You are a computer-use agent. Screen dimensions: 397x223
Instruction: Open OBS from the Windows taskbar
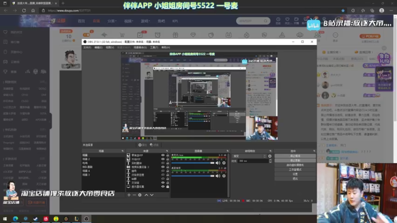pos(86,219)
